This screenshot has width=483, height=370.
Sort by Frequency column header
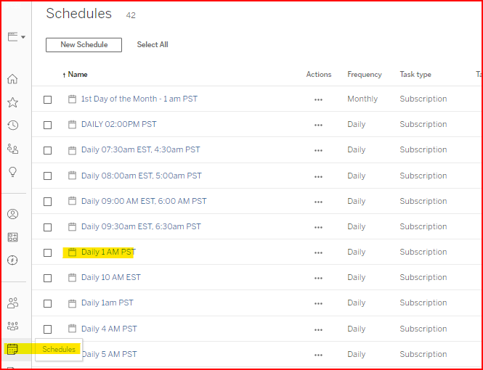pos(364,75)
